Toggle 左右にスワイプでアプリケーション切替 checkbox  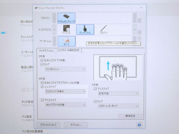42,83
